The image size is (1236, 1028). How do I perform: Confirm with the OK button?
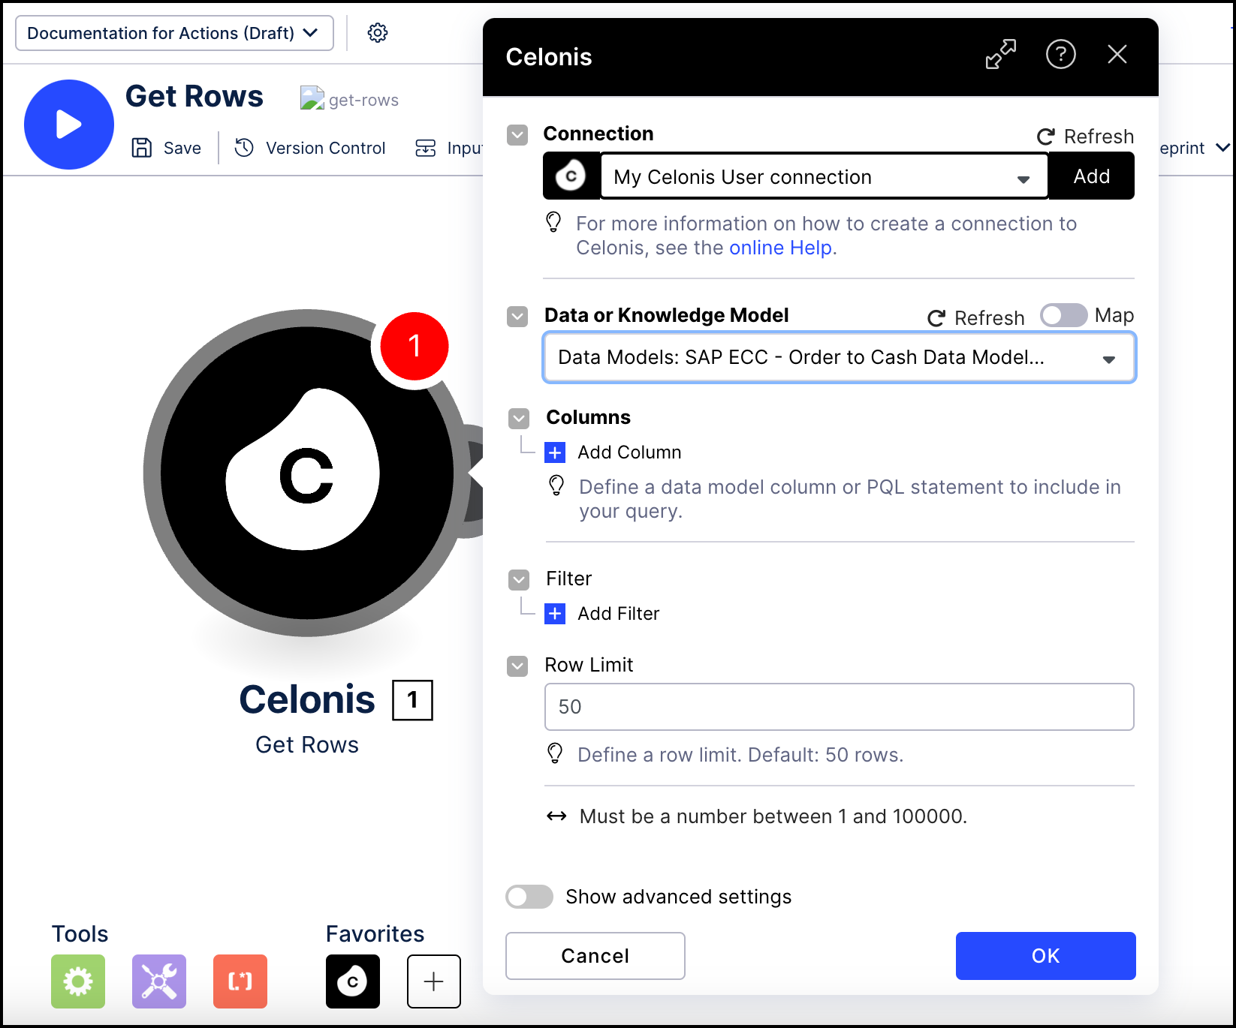pos(1046,956)
